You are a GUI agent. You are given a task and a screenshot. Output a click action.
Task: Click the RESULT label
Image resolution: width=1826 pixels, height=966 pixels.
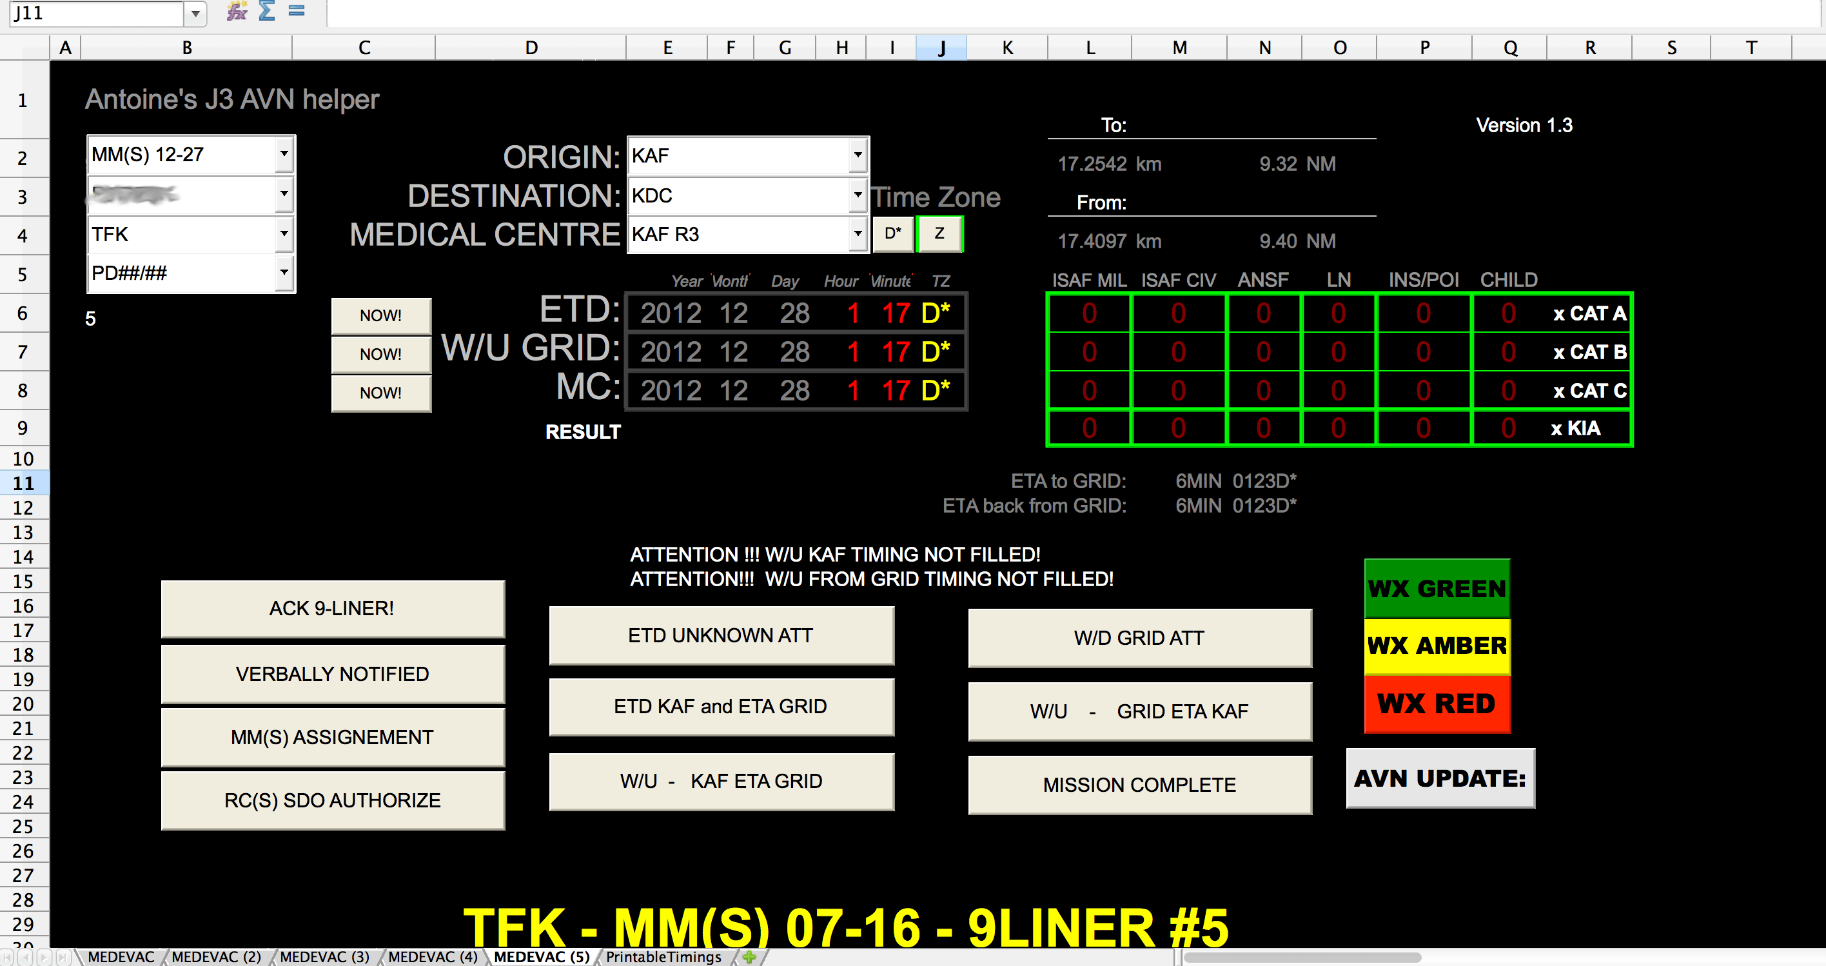pos(583,431)
